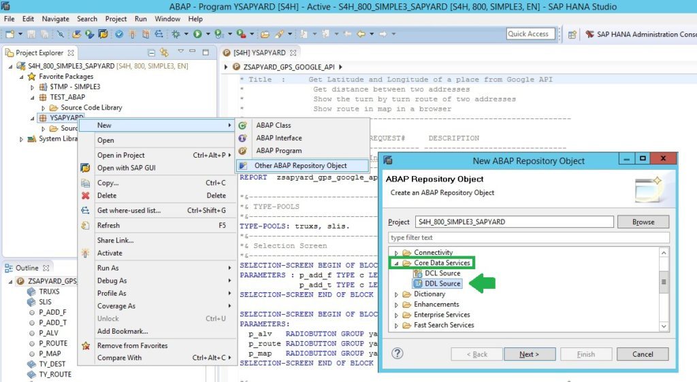Open the Project Explorer view menu triangle
Image resolution: width=697 pixels, height=382 pixels.
click(180, 52)
